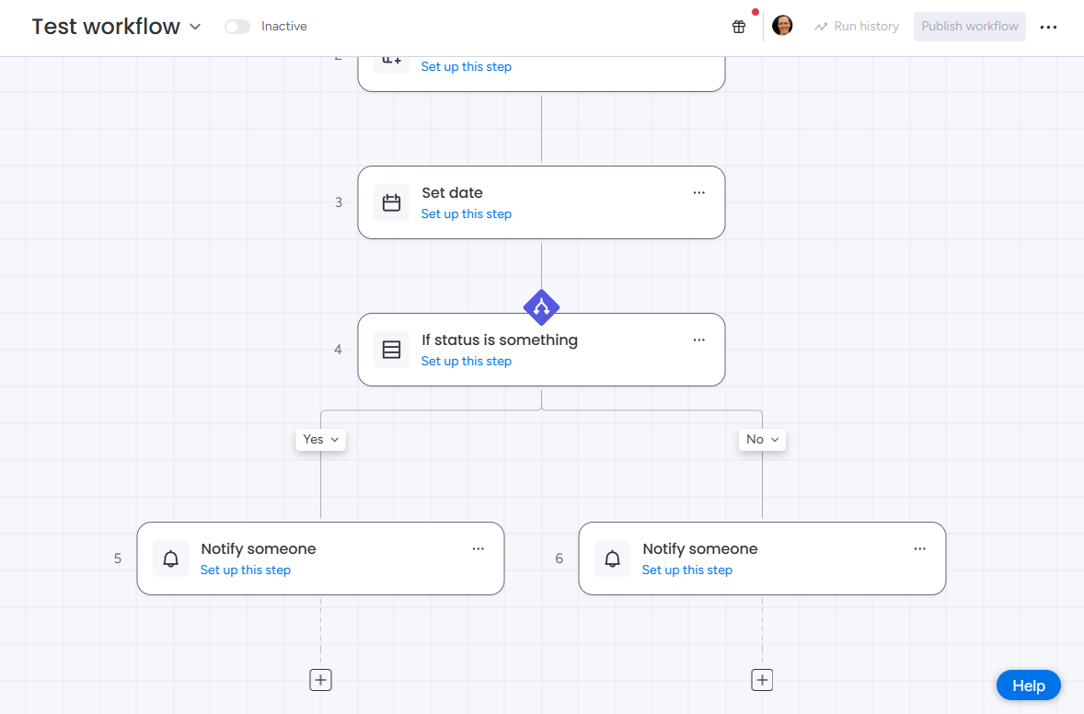The height and width of the screenshot is (714, 1084).
Task: Set up the If status is something step
Action: (x=466, y=361)
